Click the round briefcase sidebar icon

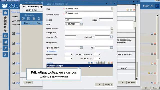(x=5, y=17)
